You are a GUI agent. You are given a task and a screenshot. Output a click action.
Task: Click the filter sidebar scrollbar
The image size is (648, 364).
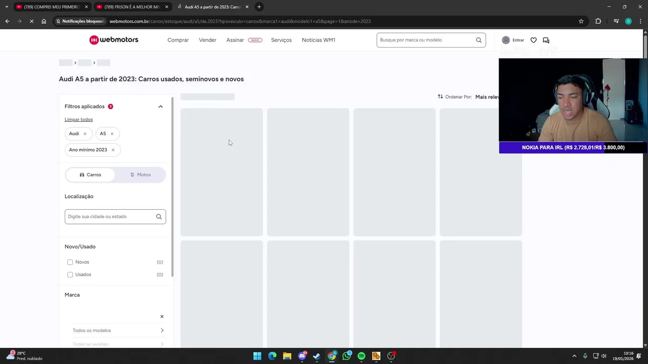click(173, 187)
